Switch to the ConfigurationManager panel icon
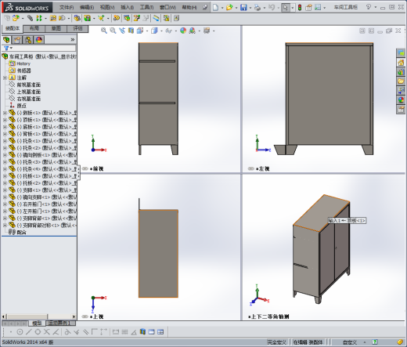The width and height of the screenshot is (407, 347). pyautogui.click(x=28, y=40)
